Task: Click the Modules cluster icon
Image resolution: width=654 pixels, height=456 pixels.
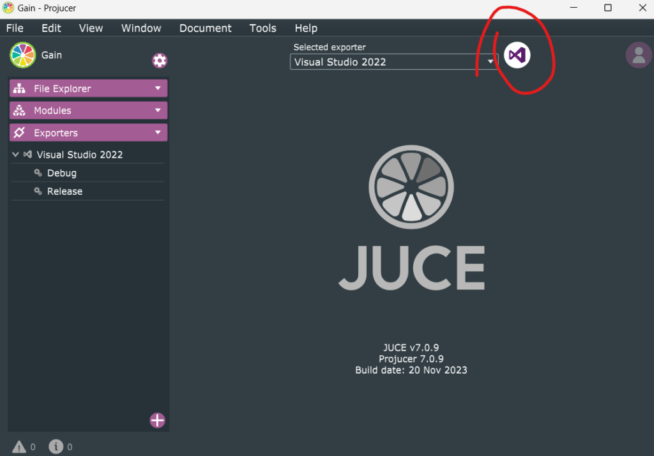Action: 19,110
